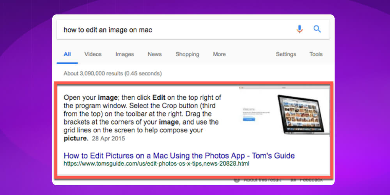Viewport: 390px width, 195px height.
Task: Open the News tab
Action: coord(155,54)
